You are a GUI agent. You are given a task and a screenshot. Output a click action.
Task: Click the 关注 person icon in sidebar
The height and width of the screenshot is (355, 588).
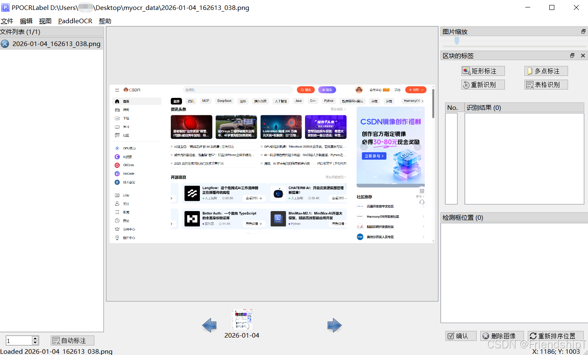click(117, 204)
